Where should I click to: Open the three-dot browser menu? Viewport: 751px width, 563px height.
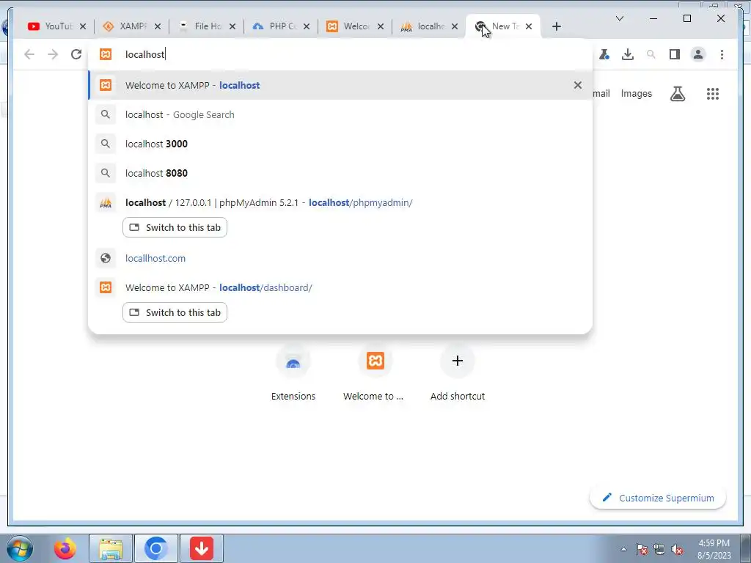tap(722, 54)
